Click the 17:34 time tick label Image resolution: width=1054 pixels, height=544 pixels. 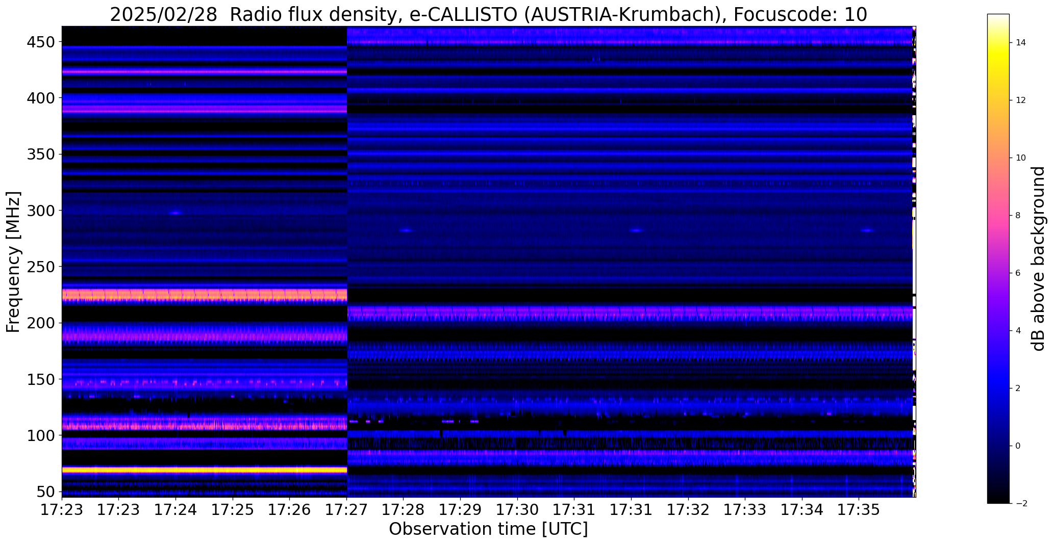click(802, 510)
